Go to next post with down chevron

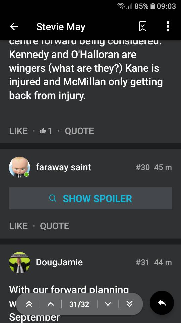108,304
